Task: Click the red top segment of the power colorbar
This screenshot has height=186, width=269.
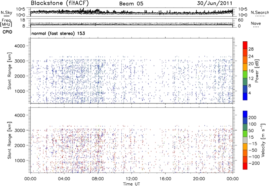Action: (x=245, y=45)
